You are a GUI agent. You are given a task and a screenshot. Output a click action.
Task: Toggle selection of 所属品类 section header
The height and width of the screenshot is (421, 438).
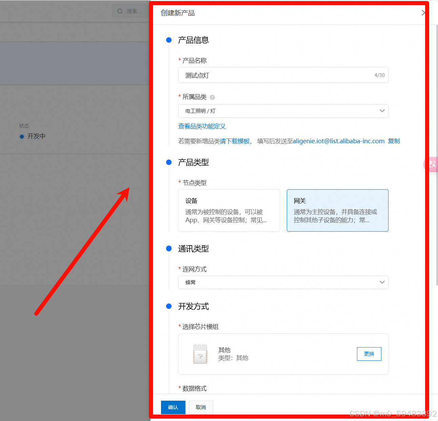pos(195,97)
